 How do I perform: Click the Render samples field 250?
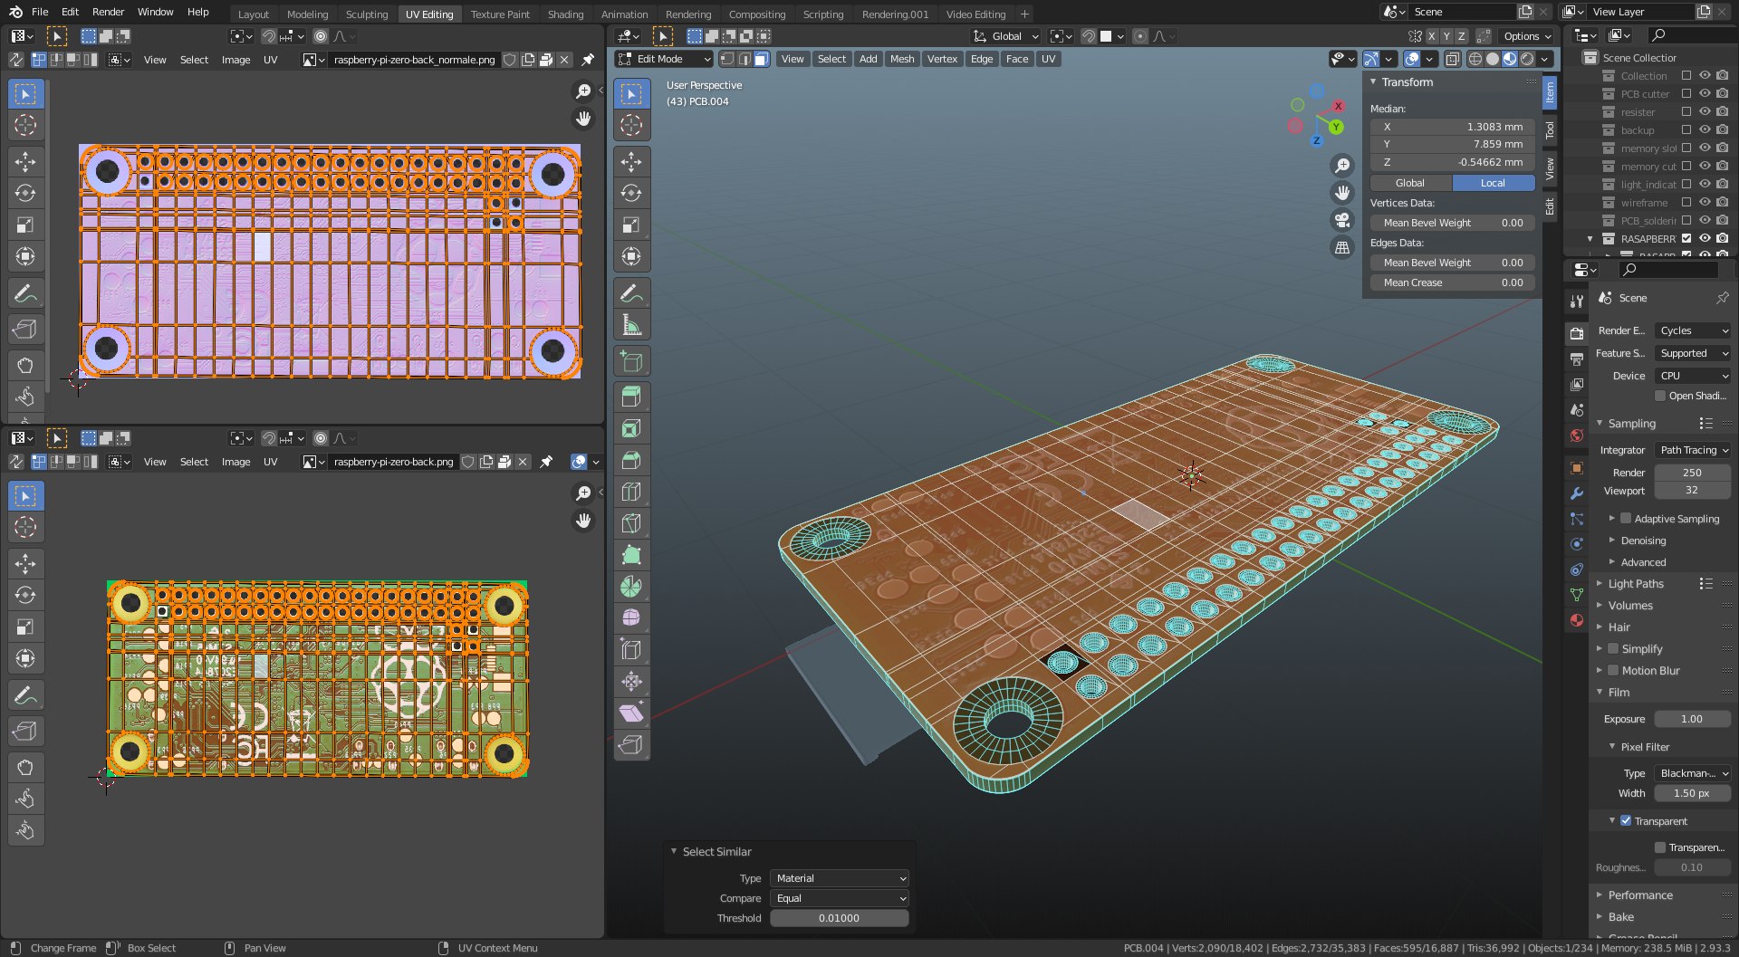point(1692,473)
